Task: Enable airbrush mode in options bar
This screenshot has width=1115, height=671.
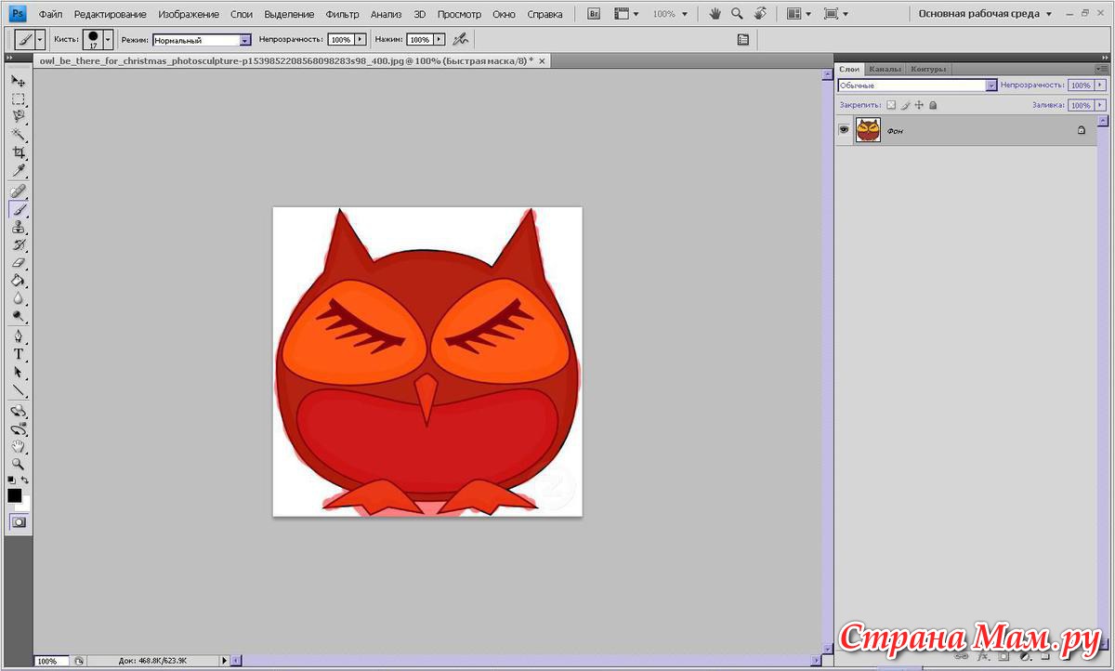Action: click(x=460, y=40)
